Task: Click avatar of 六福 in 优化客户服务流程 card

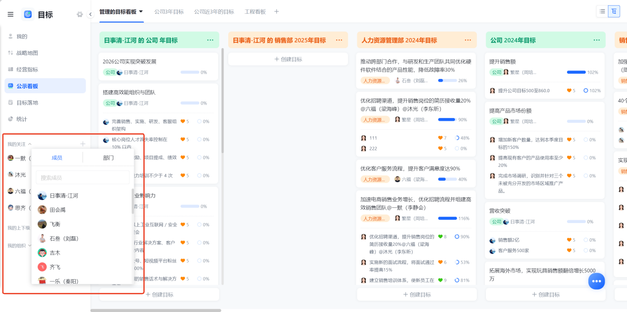Action: (397, 179)
